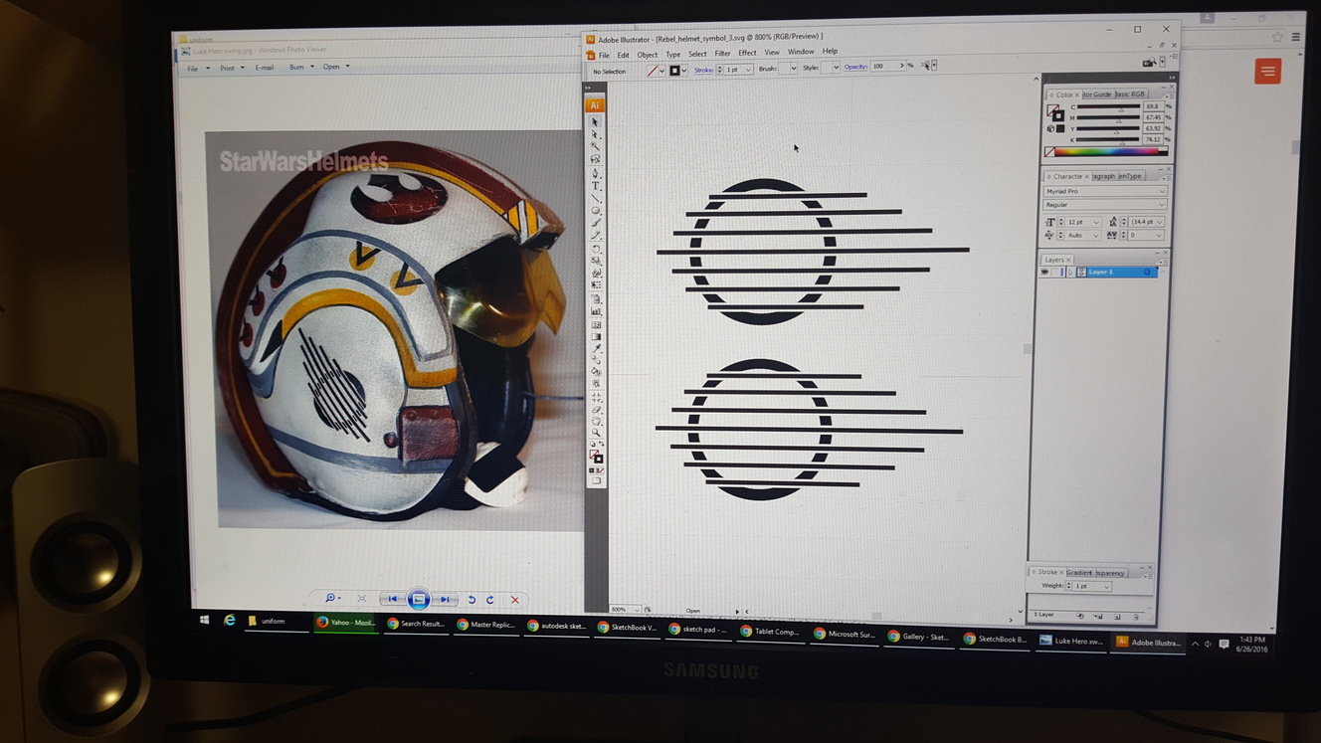Select the Free Transform tool
This screenshot has height=743, width=1321.
tap(595, 284)
